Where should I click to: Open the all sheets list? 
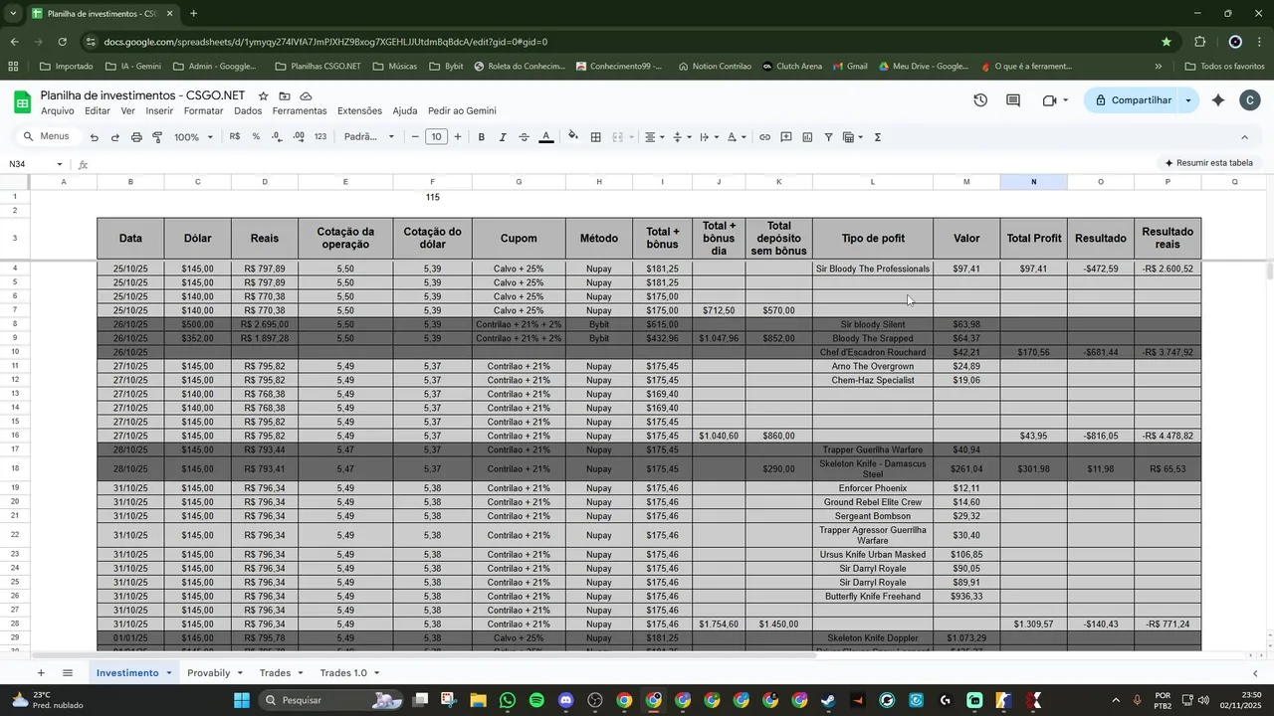pyautogui.click(x=68, y=673)
